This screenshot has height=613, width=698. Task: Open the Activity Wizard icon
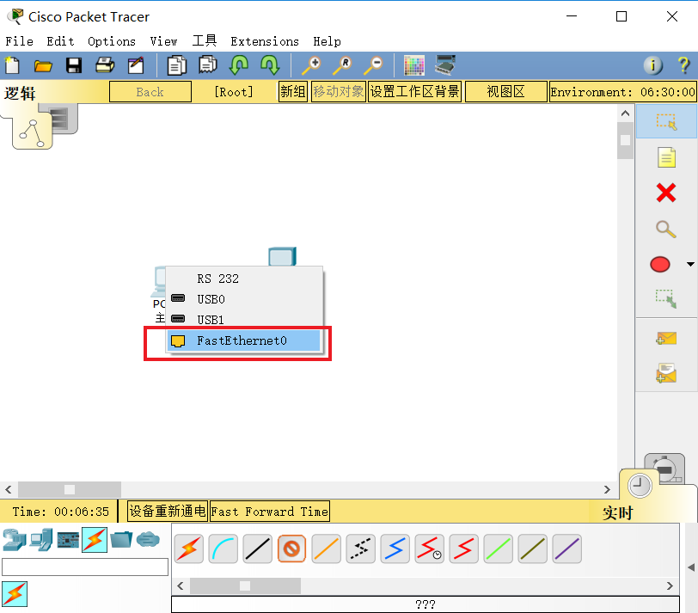[x=136, y=65]
